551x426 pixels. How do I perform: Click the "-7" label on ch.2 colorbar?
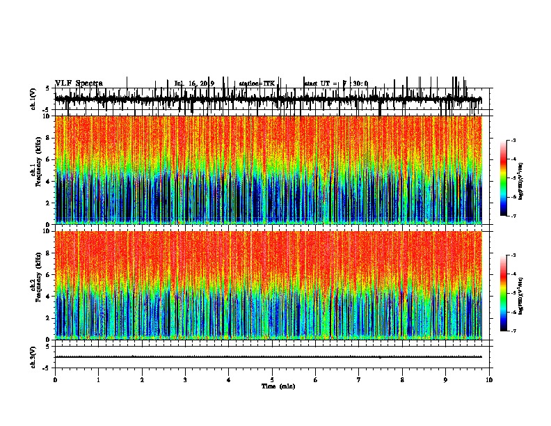(513, 331)
